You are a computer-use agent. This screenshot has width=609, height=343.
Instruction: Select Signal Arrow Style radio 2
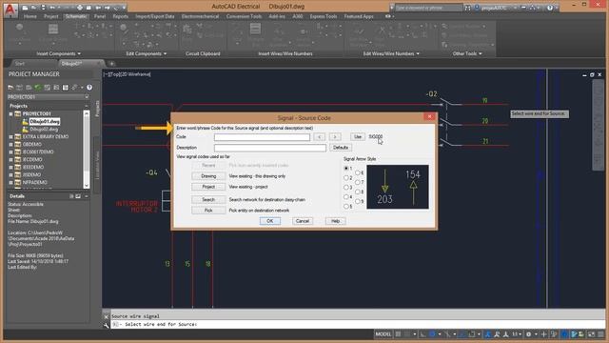pyautogui.click(x=346, y=178)
